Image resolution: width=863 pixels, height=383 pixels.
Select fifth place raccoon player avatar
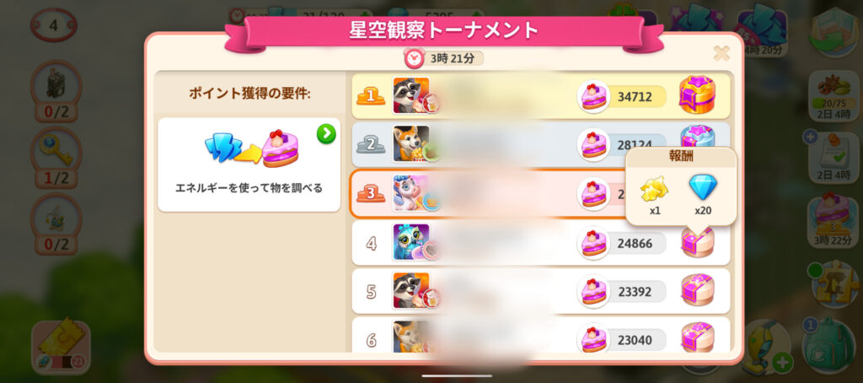point(411,290)
